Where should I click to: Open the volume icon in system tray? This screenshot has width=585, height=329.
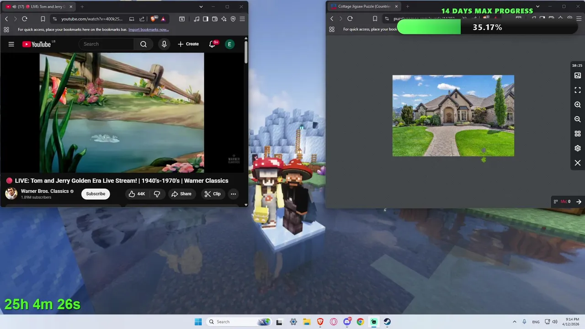pyautogui.click(x=555, y=322)
